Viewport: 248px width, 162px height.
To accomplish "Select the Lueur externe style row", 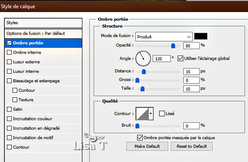I will pyautogui.click(x=43, y=62).
